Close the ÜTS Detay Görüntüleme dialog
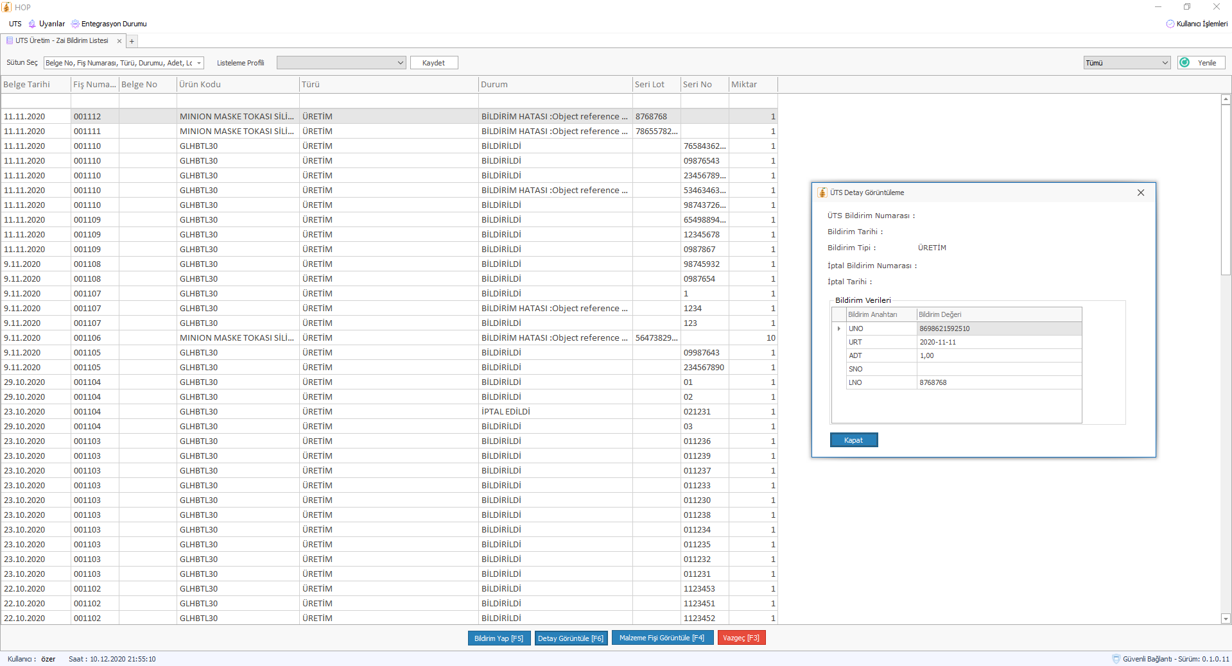1232x666 pixels. tap(1141, 192)
